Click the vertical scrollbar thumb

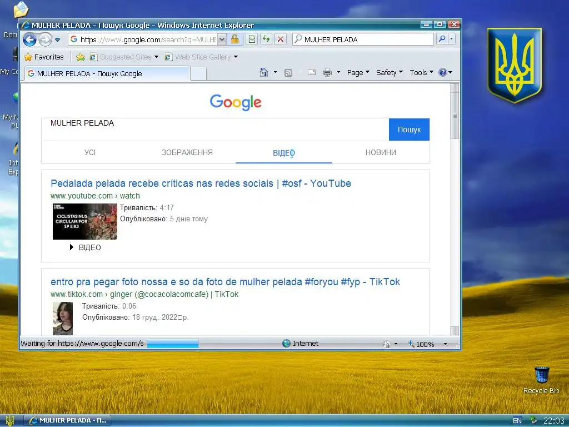click(x=455, y=116)
